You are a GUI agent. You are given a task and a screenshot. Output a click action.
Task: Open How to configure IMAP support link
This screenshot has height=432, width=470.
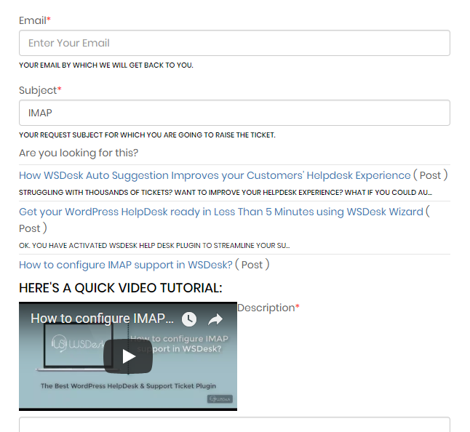(x=126, y=265)
